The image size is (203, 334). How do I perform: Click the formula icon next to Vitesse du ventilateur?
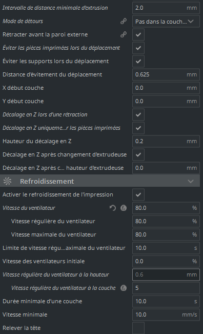point(124,208)
